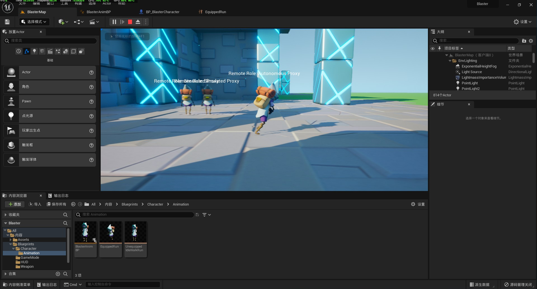The height and width of the screenshot is (289, 537).
Task: Select Light Source in outliner
Action: click(472, 72)
